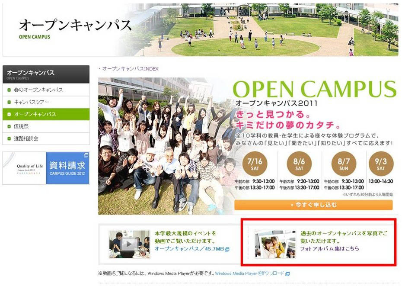
Task: Select キャンパスツアー in the sidebar menu
Action: [32, 102]
